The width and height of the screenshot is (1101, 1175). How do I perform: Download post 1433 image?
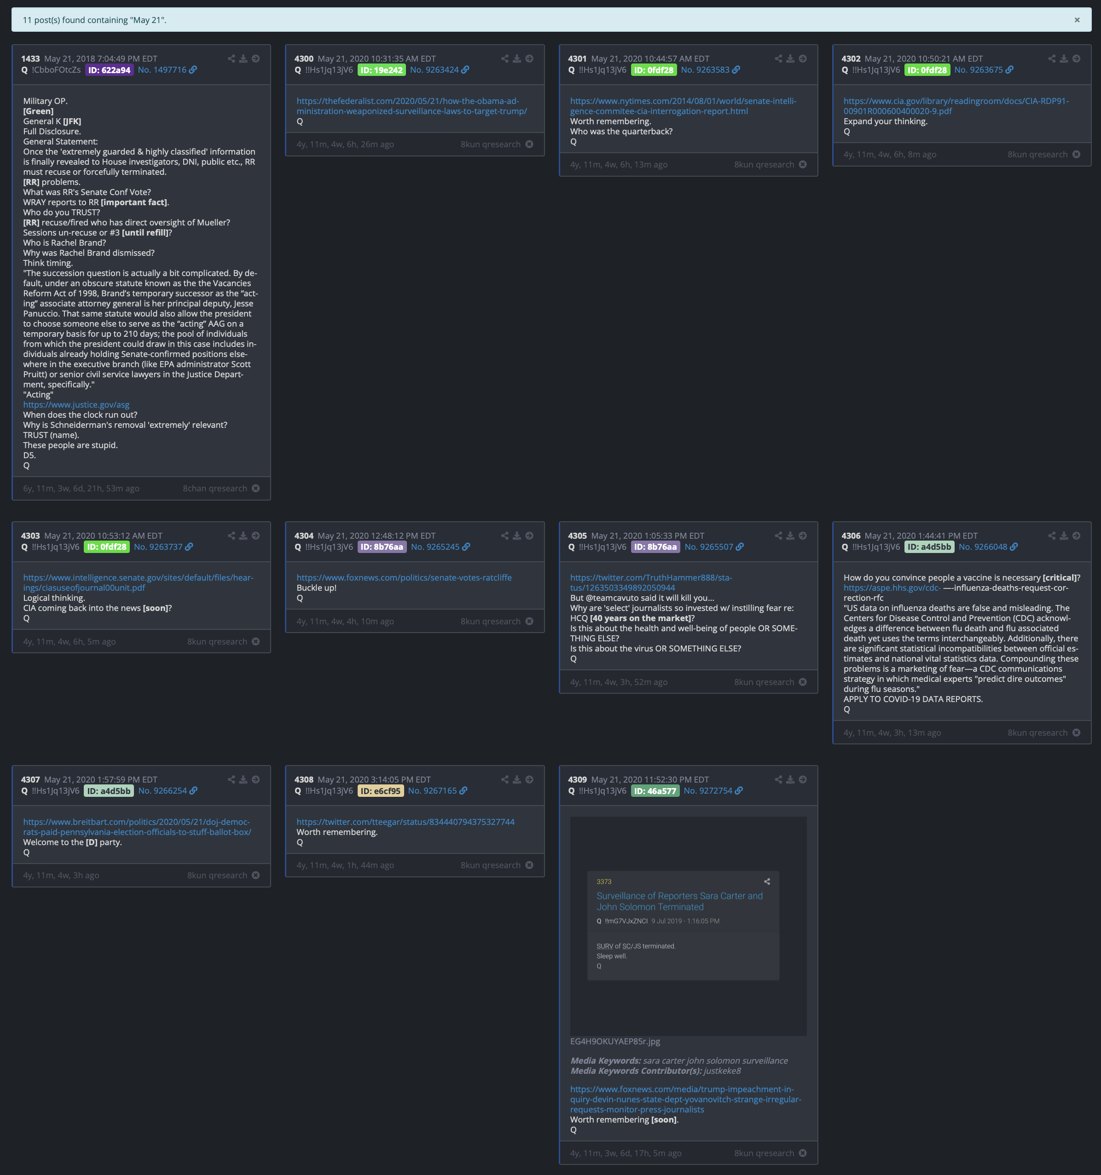pos(243,58)
